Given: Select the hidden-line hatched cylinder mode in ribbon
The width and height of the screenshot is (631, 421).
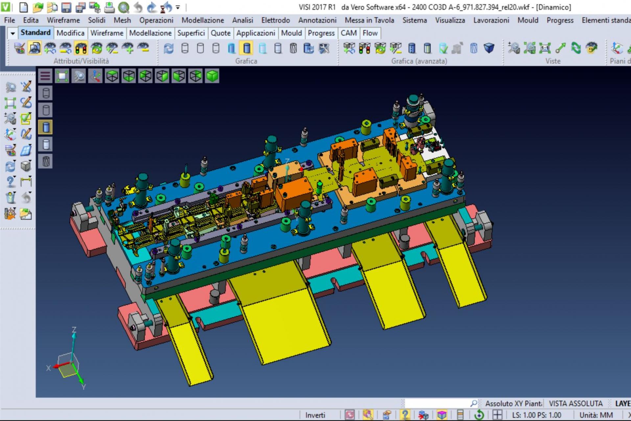Looking at the screenshot, I should point(293,48).
